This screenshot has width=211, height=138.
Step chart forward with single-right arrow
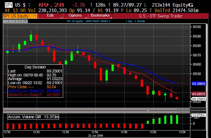19,21
